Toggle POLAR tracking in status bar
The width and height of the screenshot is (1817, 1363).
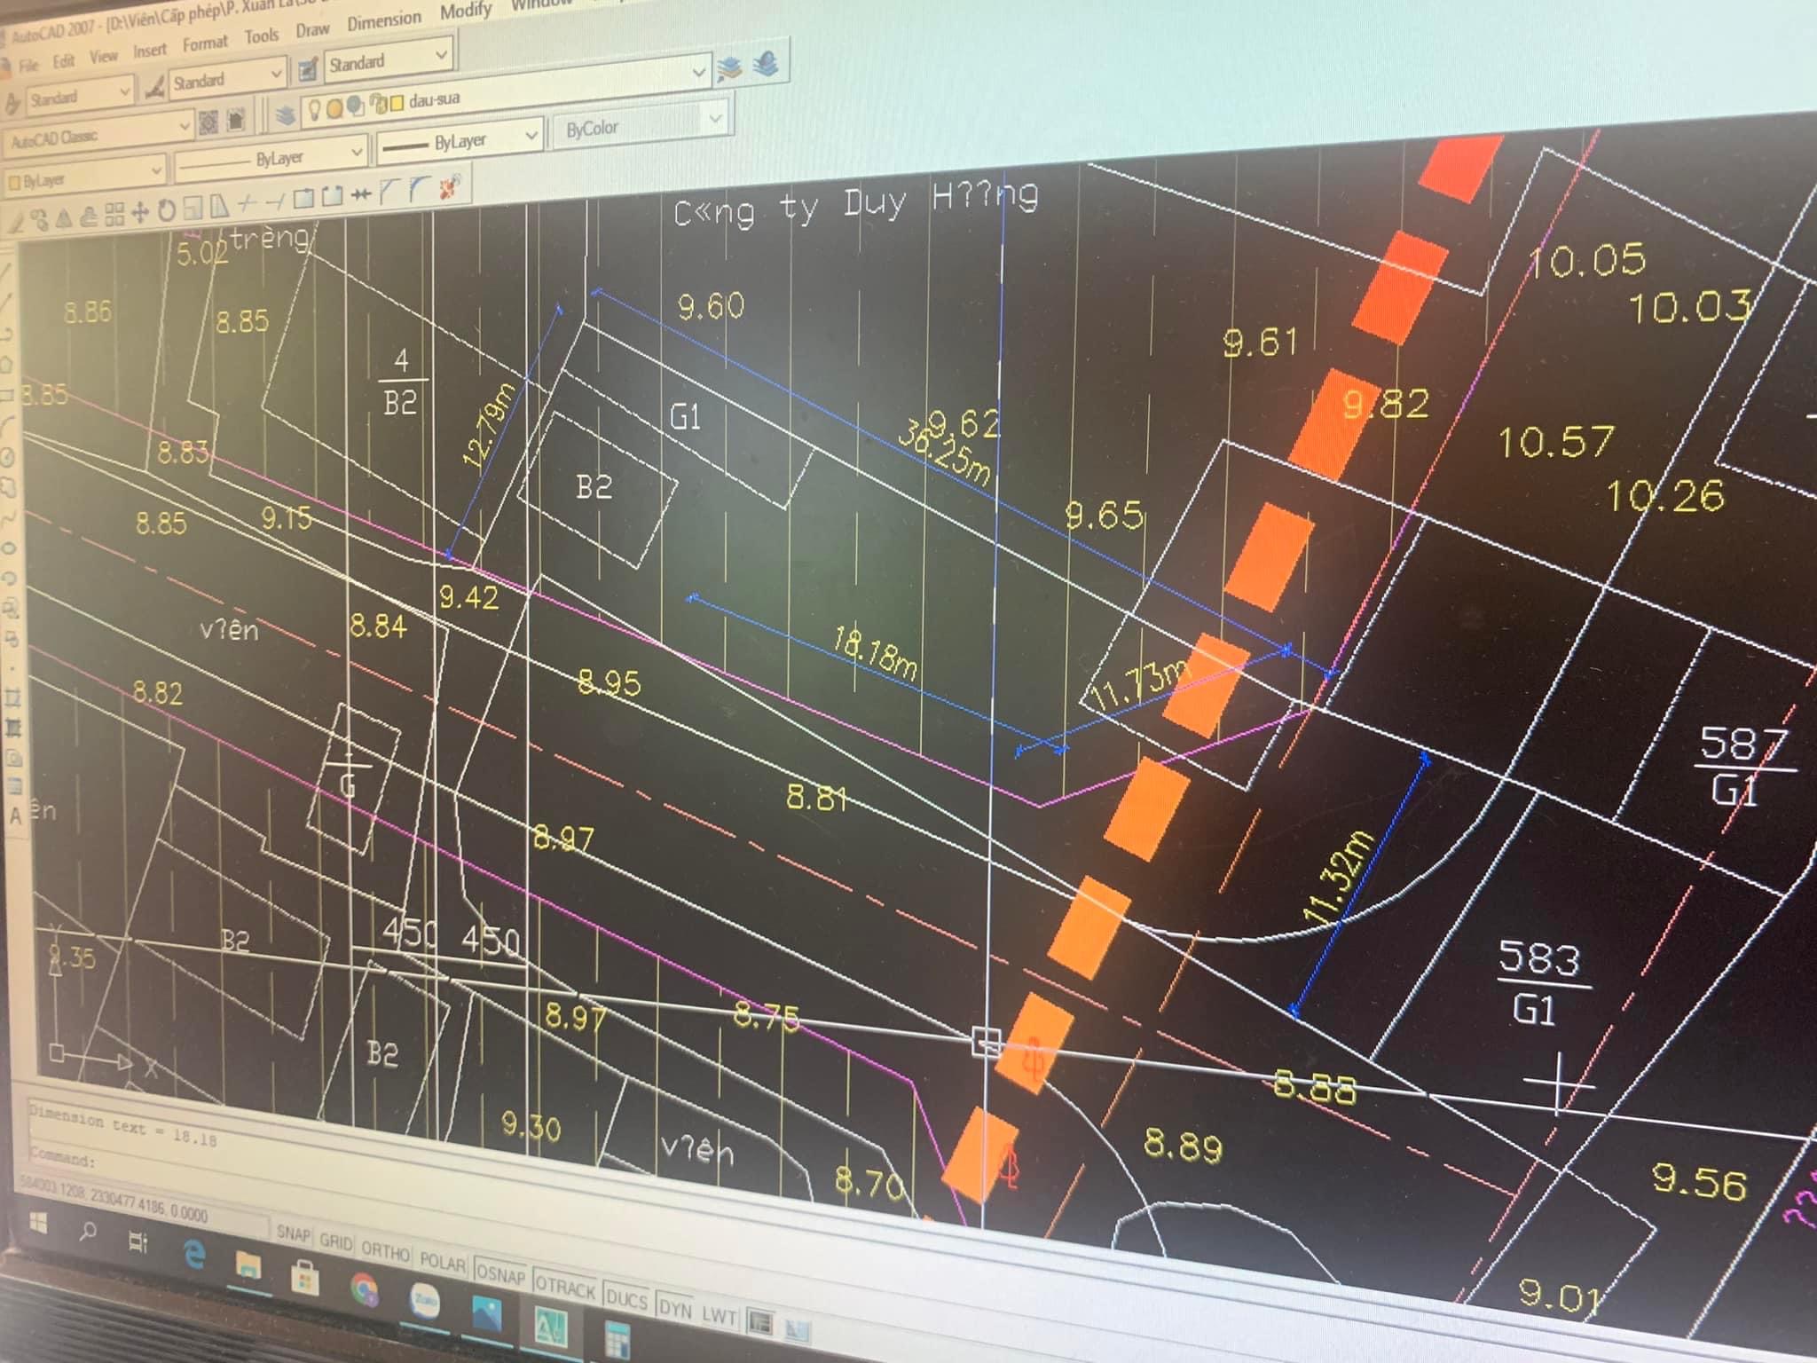coord(443,1262)
